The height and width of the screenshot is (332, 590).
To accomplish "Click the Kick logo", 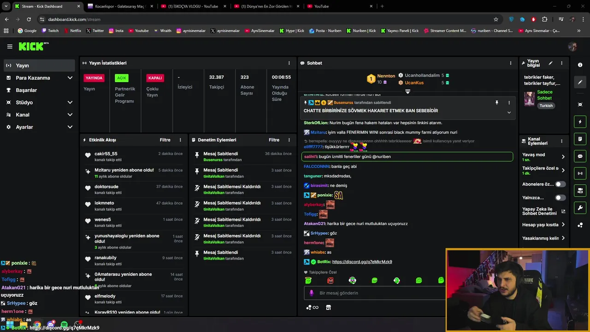I will tap(33, 46).
